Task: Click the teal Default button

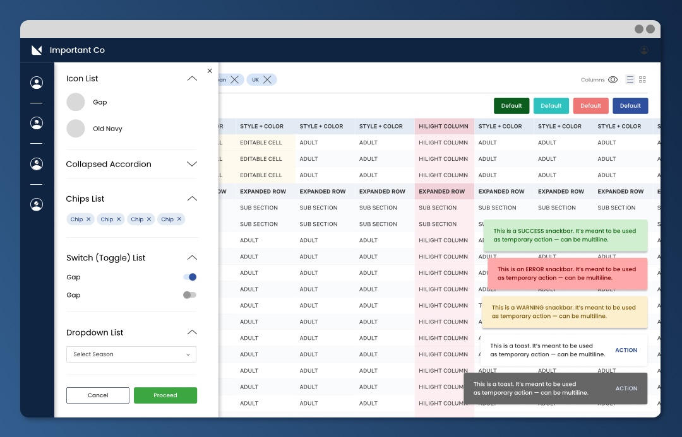Action: [x=551, y=106]
